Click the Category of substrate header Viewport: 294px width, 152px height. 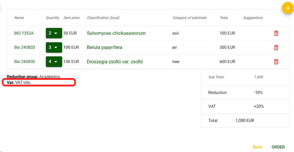pyautogui.click(x=189, y=18)
